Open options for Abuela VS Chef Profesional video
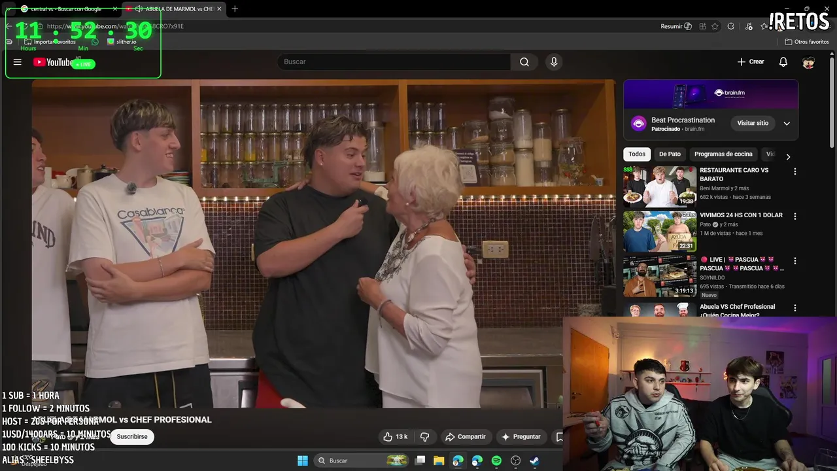This screenshot has height=471, width=837. pyautogui.click(x=795, y=307)
